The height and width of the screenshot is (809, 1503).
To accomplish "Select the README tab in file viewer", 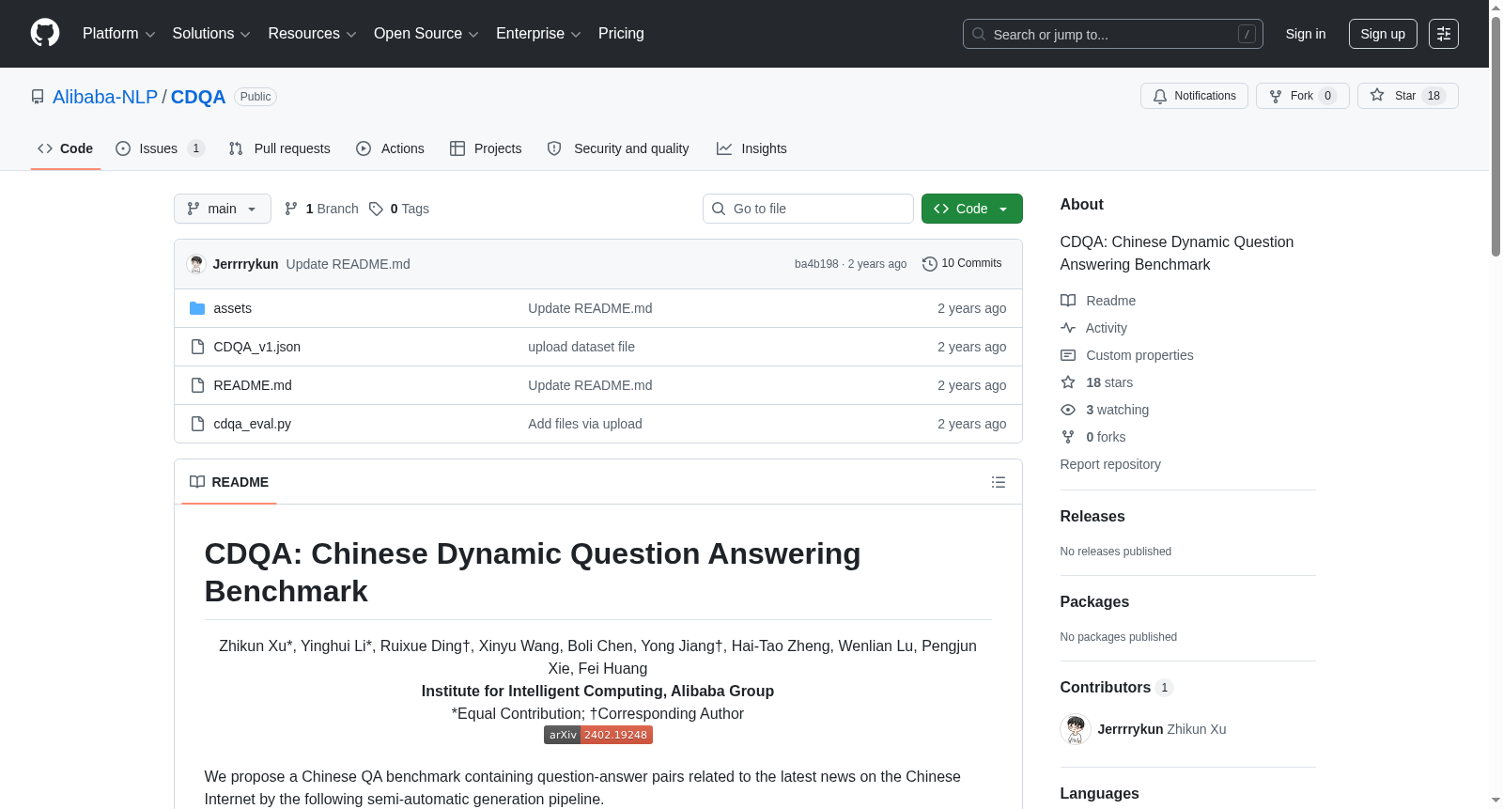I will 229,482.
